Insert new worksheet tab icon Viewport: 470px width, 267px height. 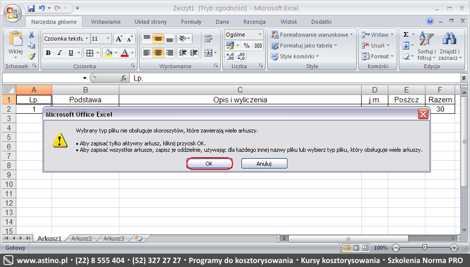(139, 238)
